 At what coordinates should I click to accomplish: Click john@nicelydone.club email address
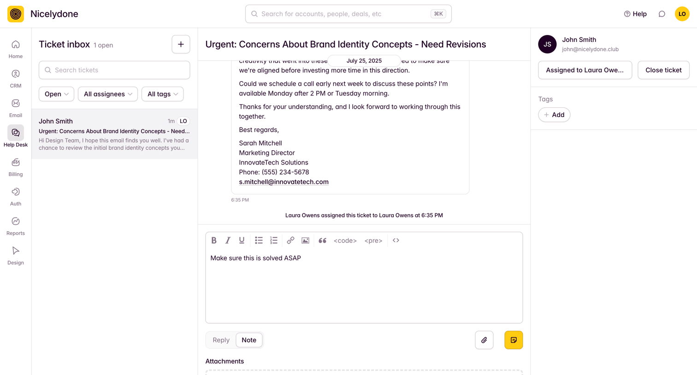[x=590, y=49]
